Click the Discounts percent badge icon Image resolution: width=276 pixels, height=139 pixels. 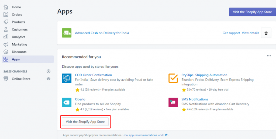click(x=6, y=52)
